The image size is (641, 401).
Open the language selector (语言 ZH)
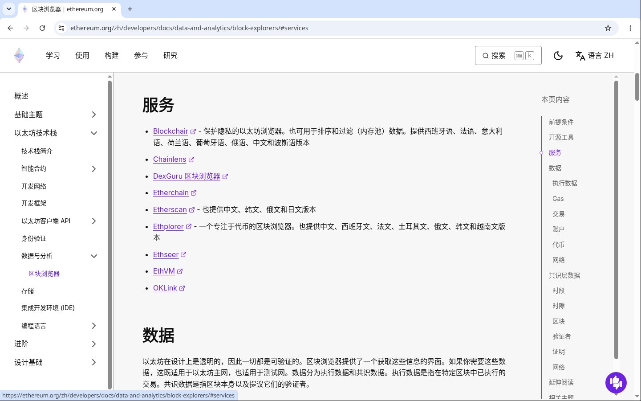coord(595,56)
